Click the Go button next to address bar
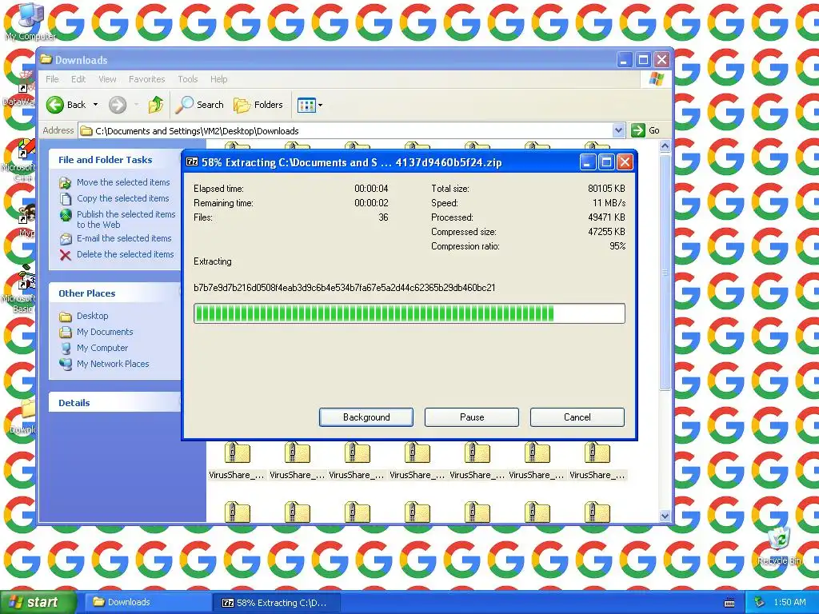 click(645, 130)
